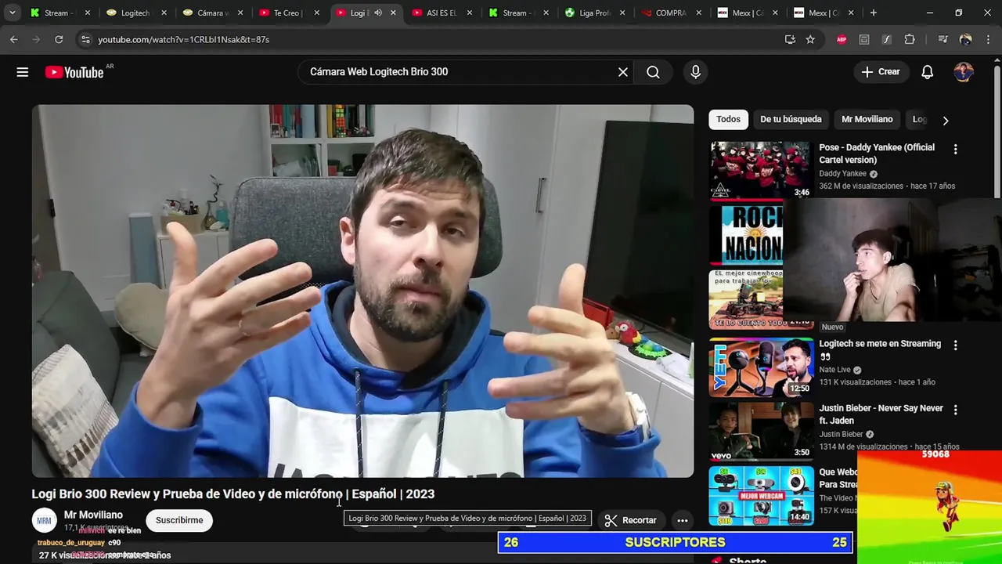Click the Suscribirme button
Image resolution: width=1002 pixels, height=564 pixels.
(179, 520)
